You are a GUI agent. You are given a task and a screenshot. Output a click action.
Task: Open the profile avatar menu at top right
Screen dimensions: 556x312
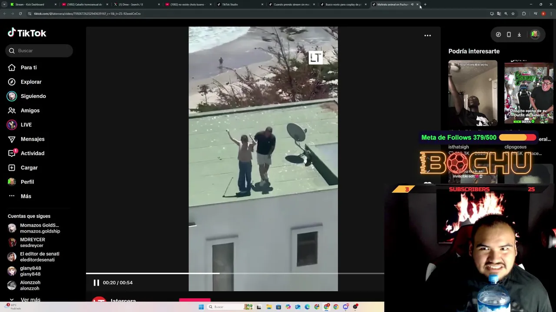535,35
